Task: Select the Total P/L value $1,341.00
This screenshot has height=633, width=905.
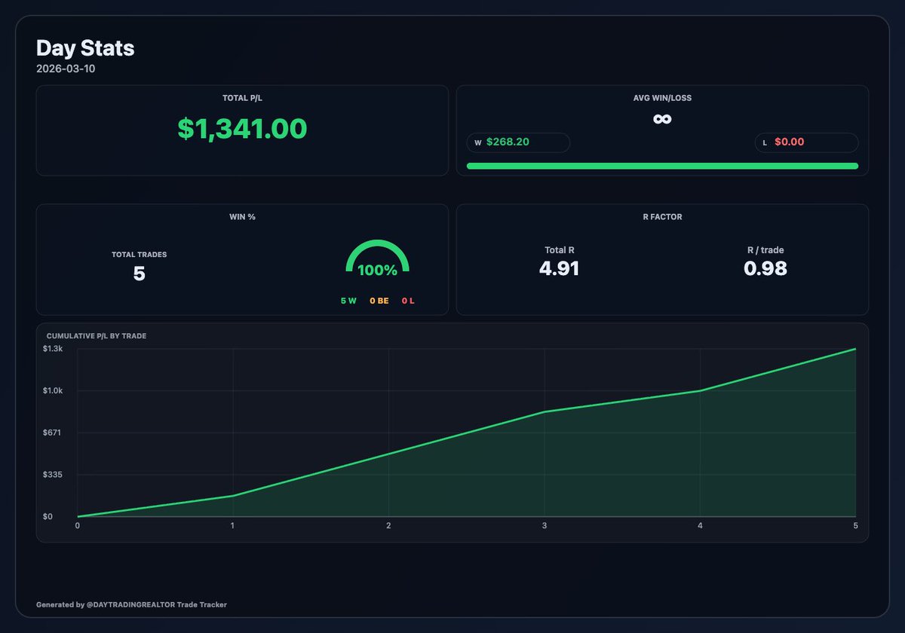Action: tap(241, 128)
